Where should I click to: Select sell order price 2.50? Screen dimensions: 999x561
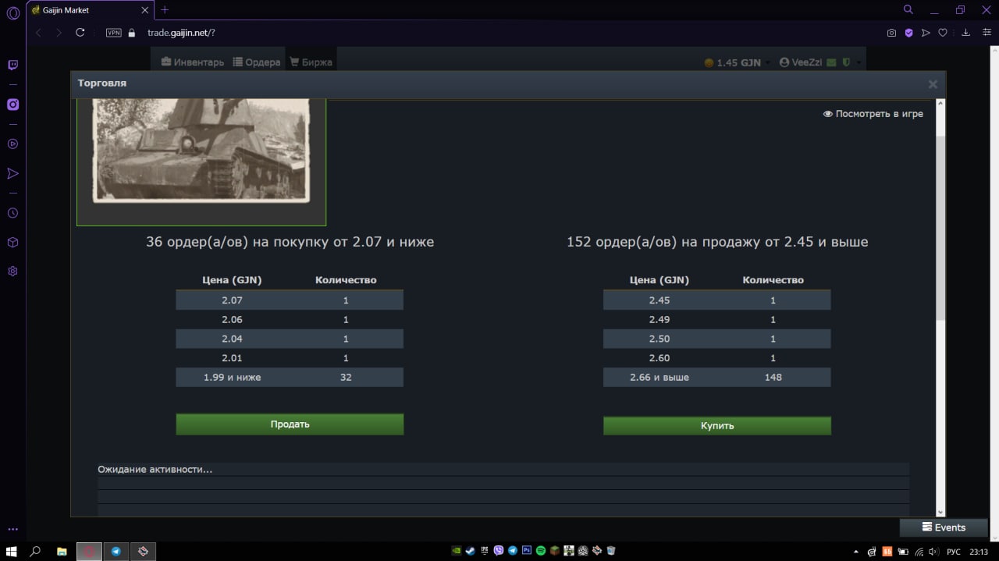click(716, 339)
